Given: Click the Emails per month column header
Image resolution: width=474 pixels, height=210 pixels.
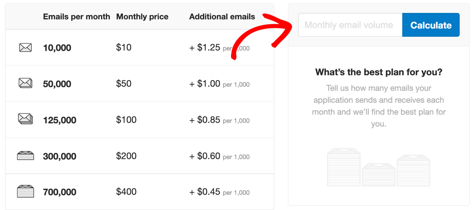Looking at the screenshot, I should tap(76, 17).
